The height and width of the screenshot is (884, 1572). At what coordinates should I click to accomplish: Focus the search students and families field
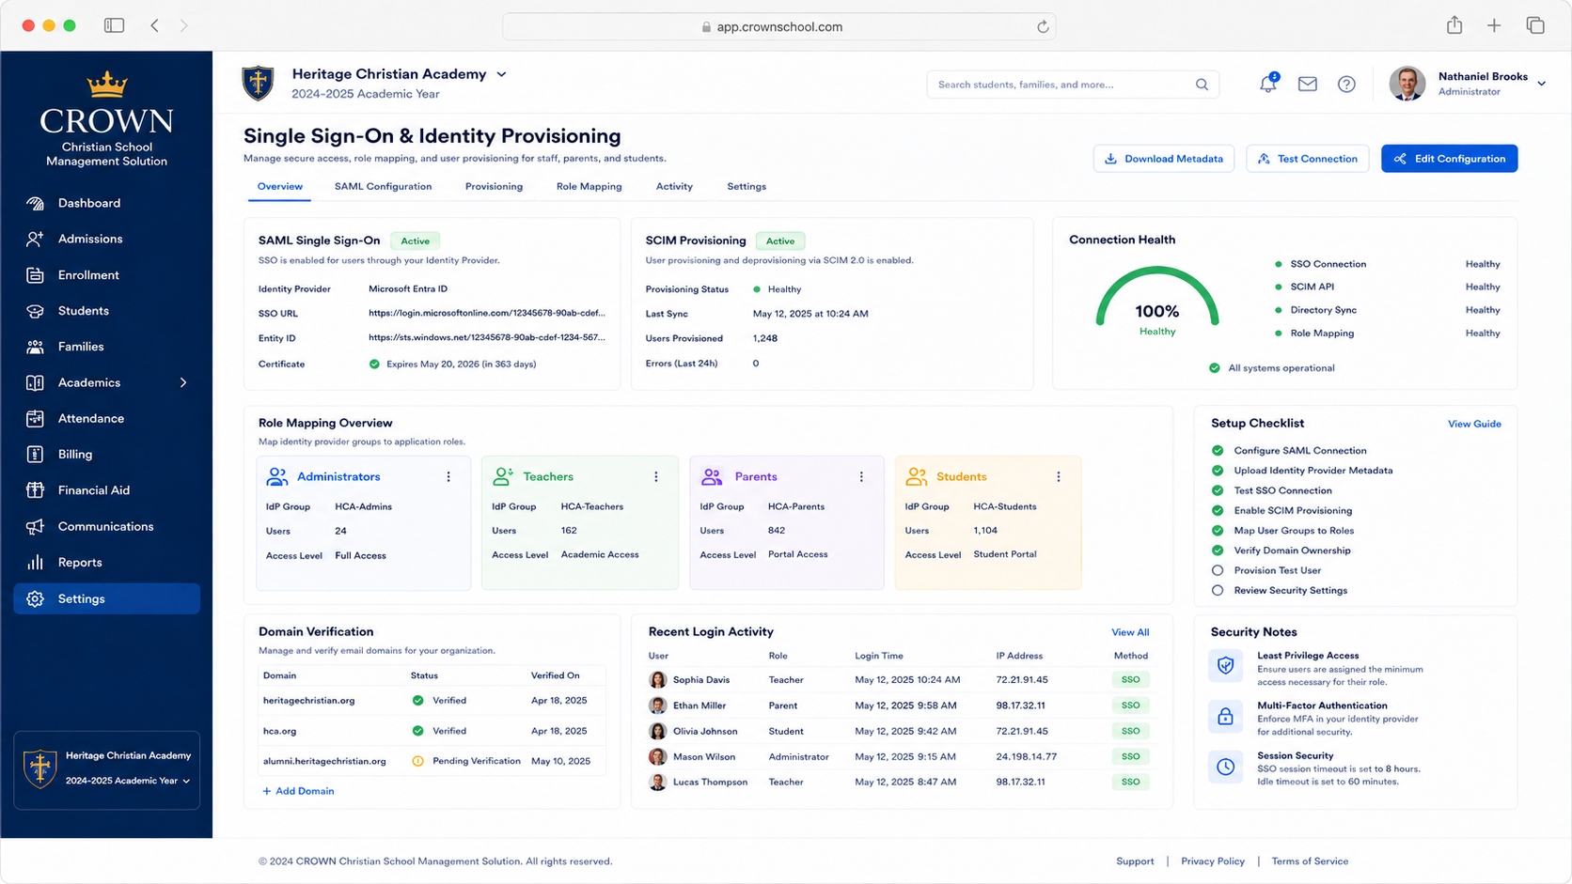(x=1073, y=85)
